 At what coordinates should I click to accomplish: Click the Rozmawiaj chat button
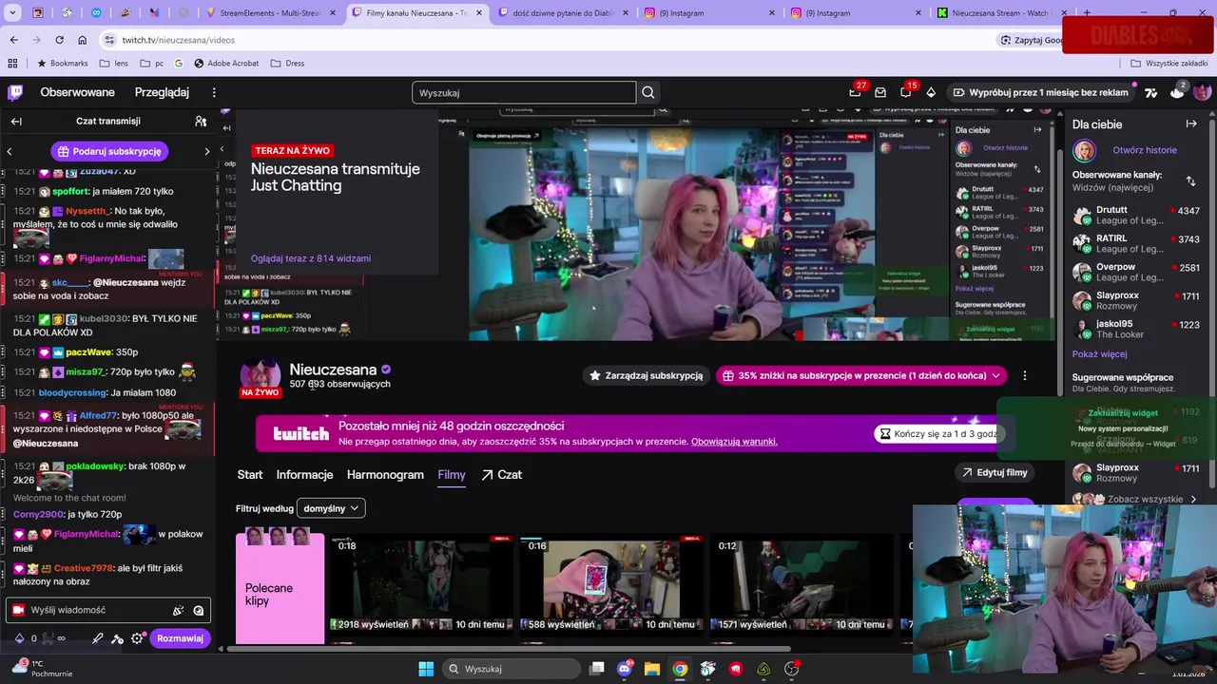pos(180,638)
